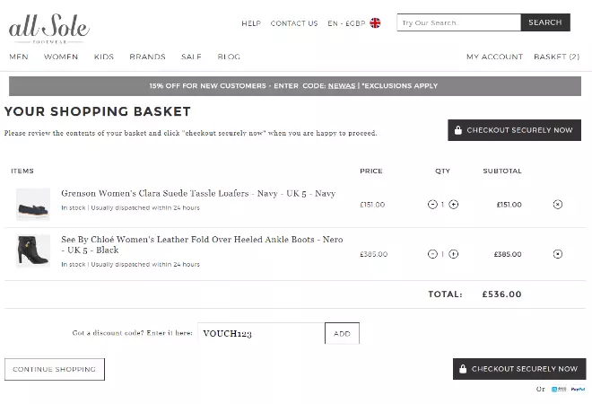Open the Women navigation menu
Viewport: 592px width, 404px height.
click(61, 57)
